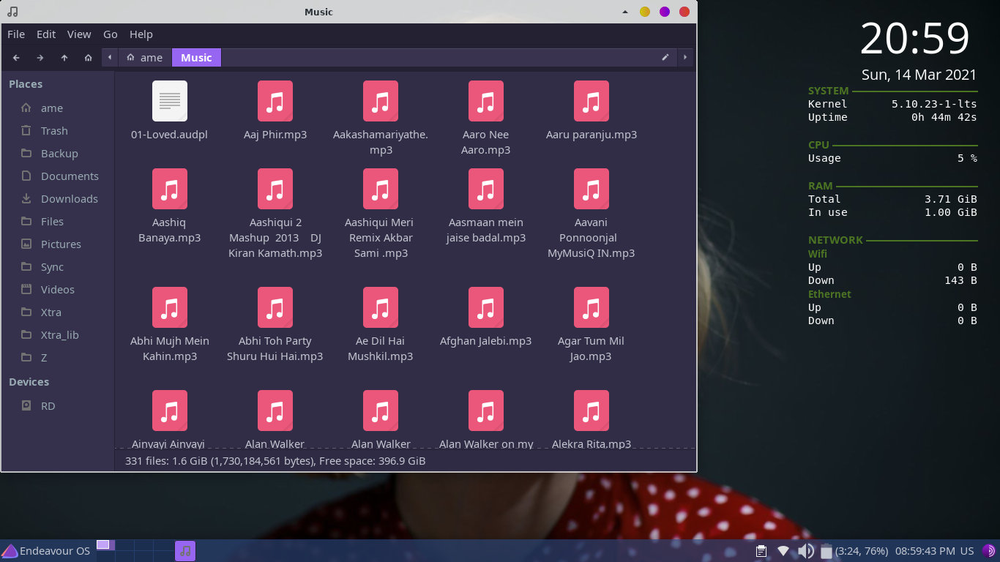The height and width of the screenshot is (562, 1000).
Task: Select the 01-Loved.audpl playlist file icon
Action: [x=170, y=101]
